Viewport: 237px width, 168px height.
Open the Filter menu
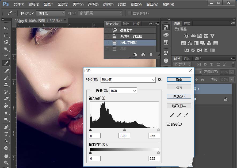pos(108,5)
